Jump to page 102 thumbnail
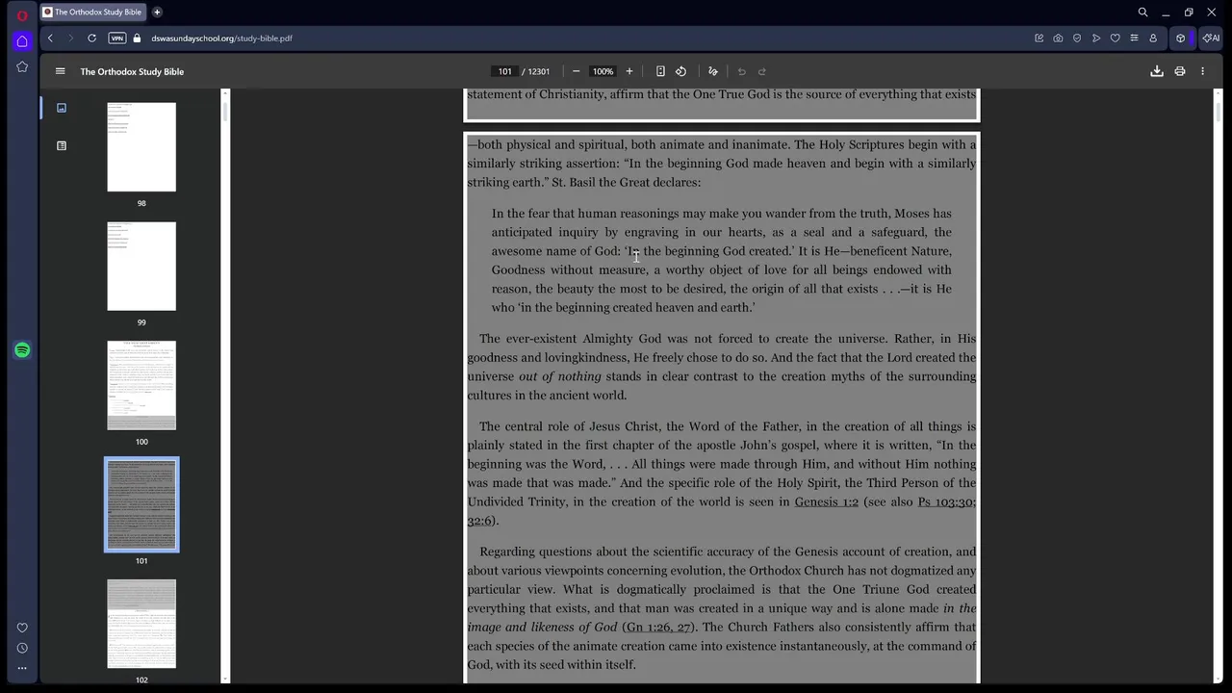The width and height of the screenshot is (1232, 693). tap(141, 624)
